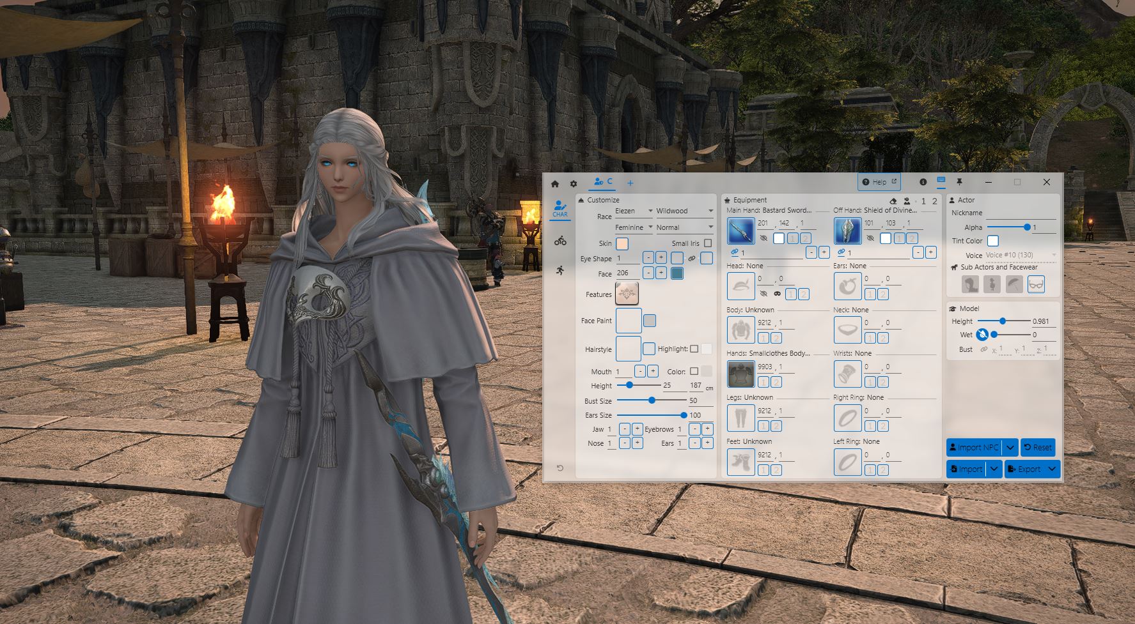This screenshot has height=624, width=1135.
Task: Adjust the Bust Size slider
Action: (x=652, y=400)
